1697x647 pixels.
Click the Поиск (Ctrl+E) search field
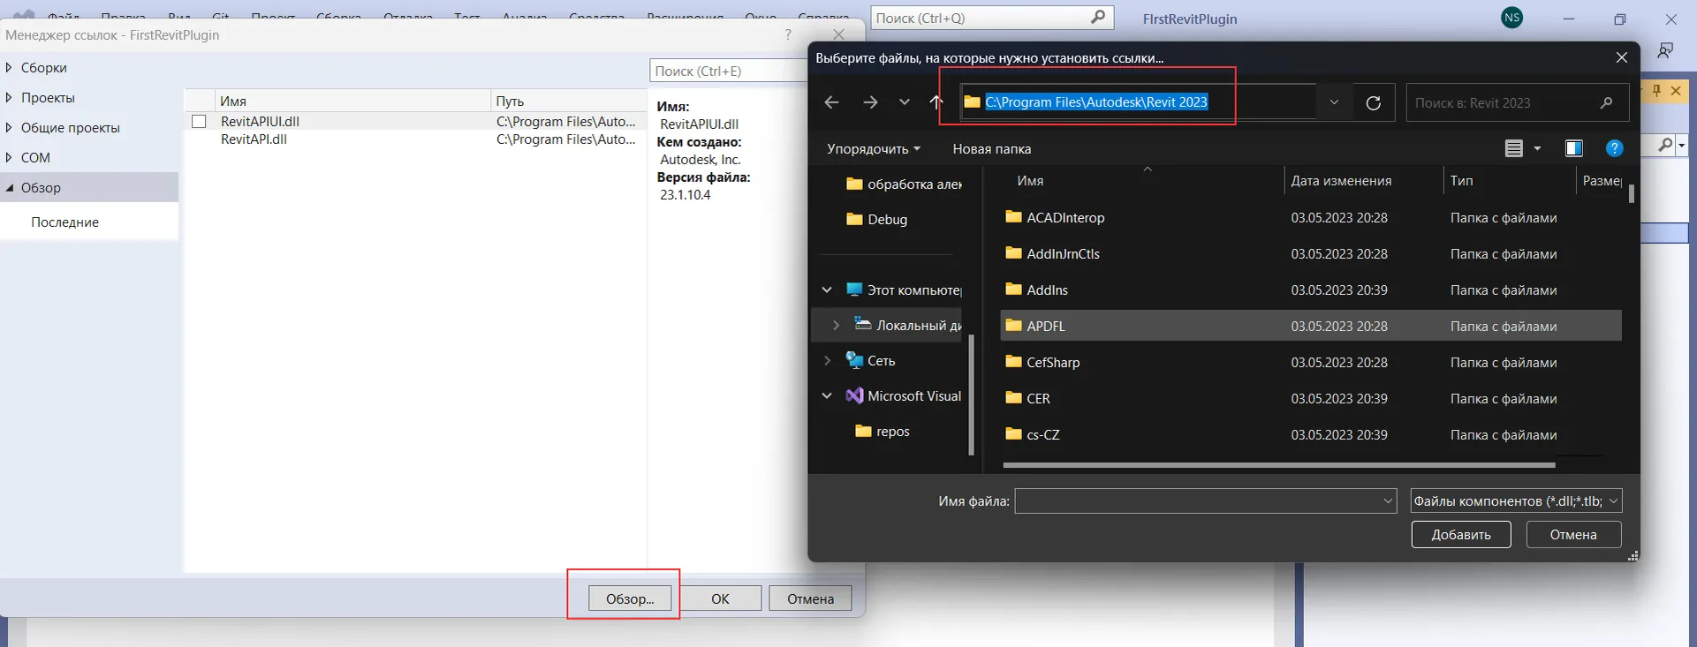[729, 71]
